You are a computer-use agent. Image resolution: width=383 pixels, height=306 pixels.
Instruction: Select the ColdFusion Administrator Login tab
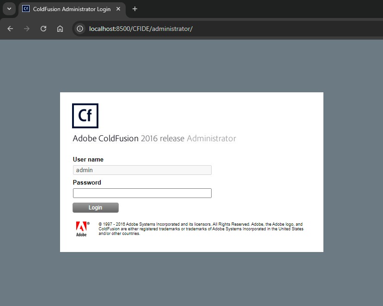point(72,9)
